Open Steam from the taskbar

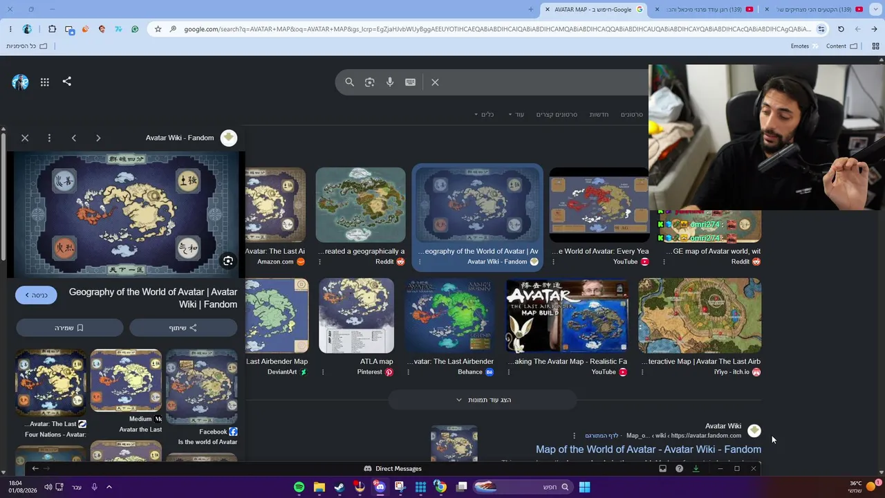[x=339, y=487]
